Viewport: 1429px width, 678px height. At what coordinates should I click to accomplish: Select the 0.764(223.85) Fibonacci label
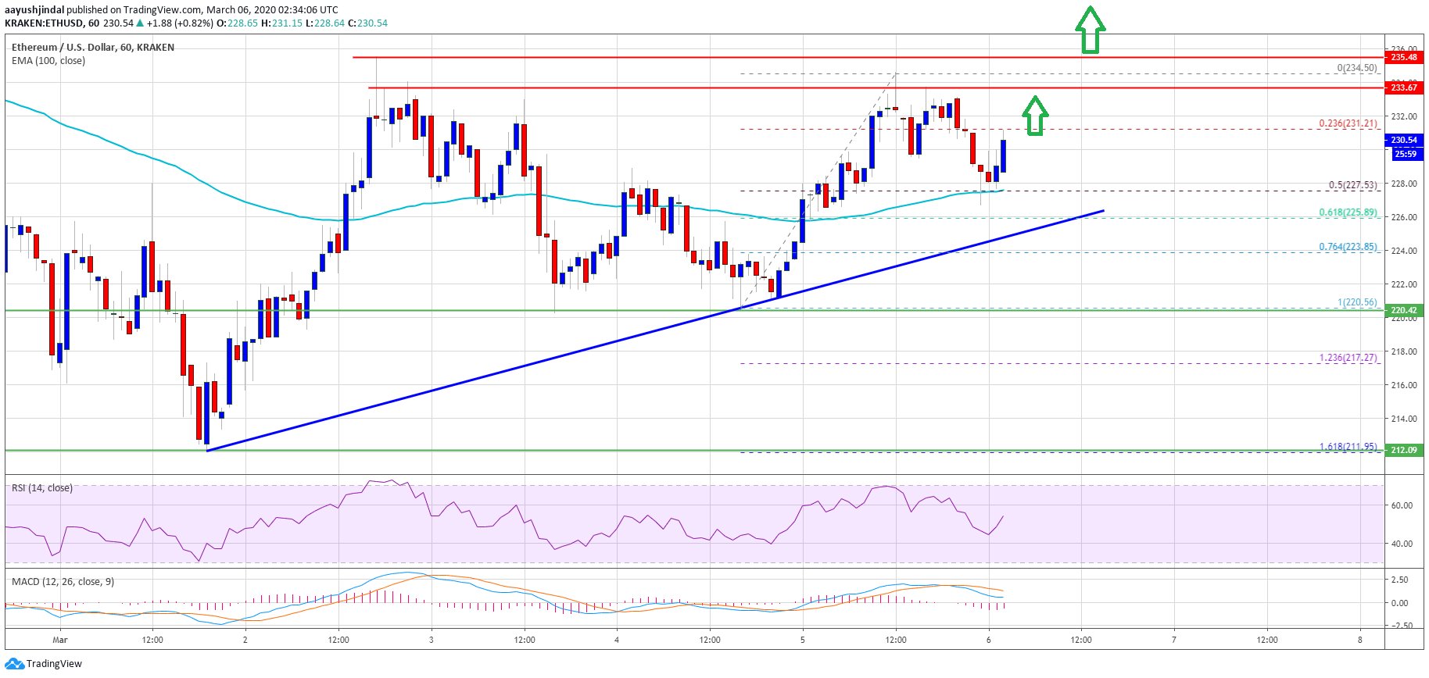1348,247
